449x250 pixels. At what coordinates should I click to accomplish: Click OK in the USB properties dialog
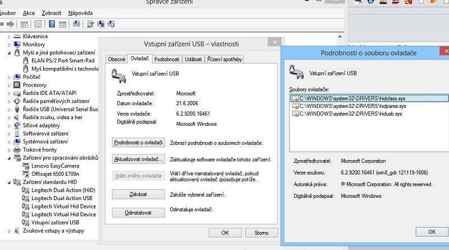[x=225, y=233]
